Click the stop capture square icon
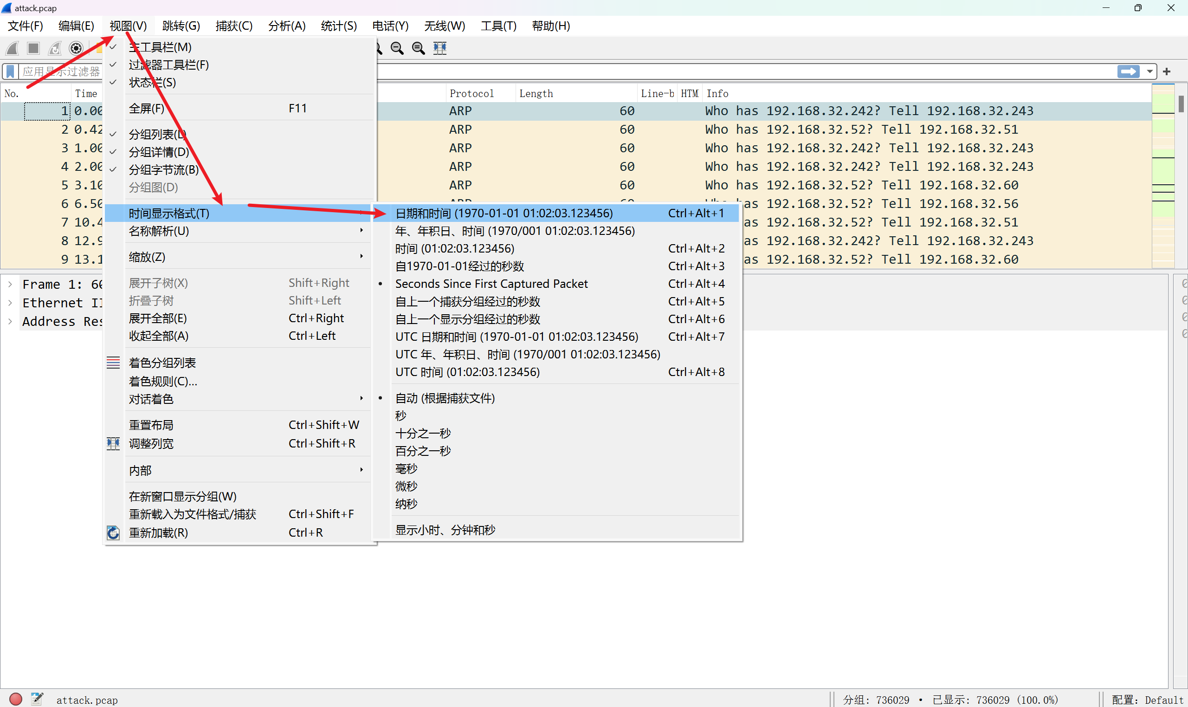 tap(33, 48)
